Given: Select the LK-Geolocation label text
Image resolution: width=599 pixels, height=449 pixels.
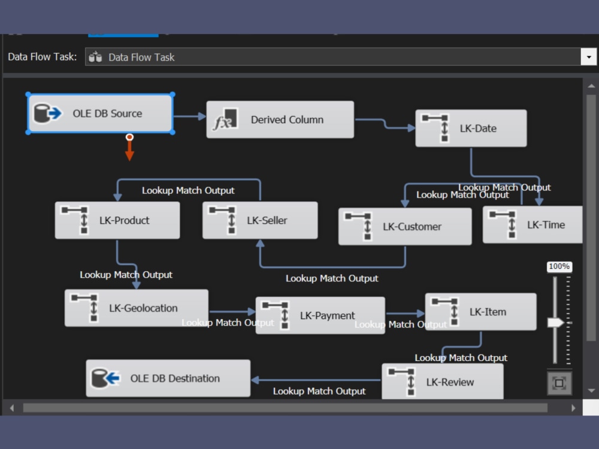Looking at the screenshot, I should pos(143,308).
